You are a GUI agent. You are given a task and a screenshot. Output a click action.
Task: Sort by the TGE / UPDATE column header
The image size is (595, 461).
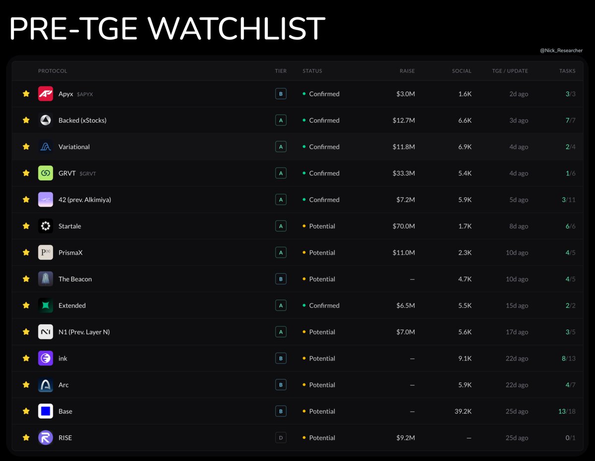[x=510, y=71]
